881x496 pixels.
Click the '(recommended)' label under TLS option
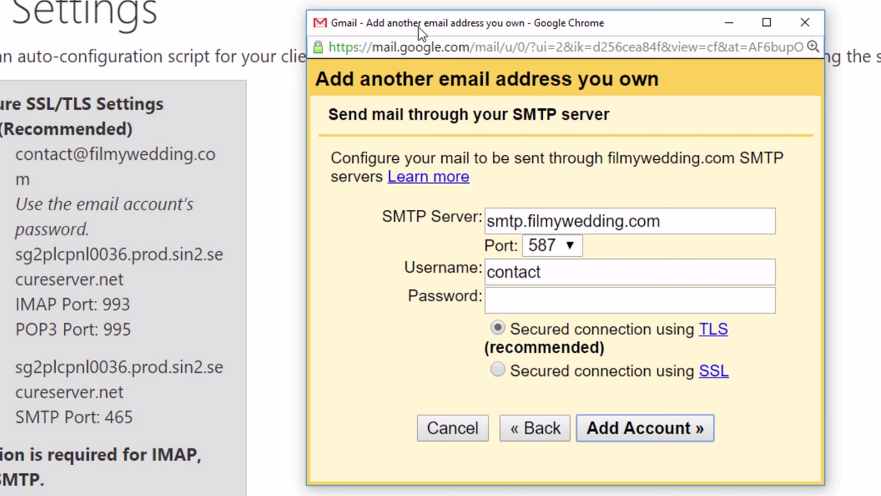[x=544, y=348]
